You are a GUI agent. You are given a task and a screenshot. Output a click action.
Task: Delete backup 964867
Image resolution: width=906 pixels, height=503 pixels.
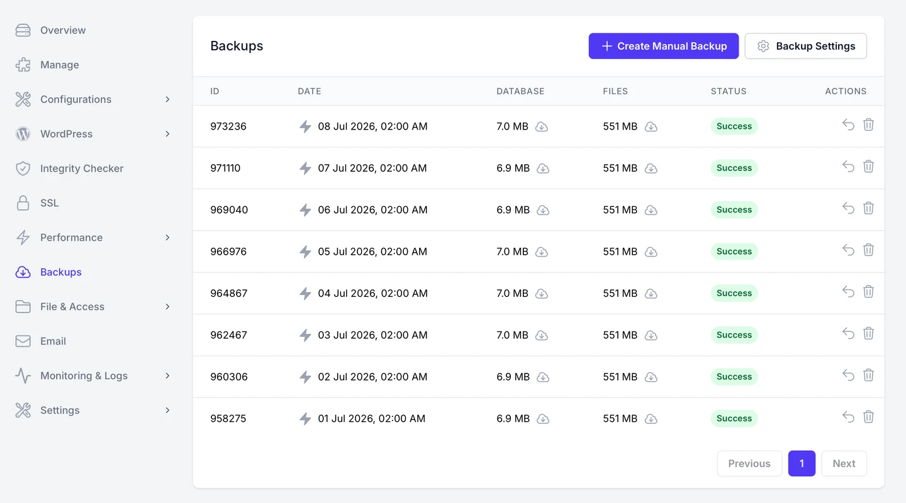868,291
